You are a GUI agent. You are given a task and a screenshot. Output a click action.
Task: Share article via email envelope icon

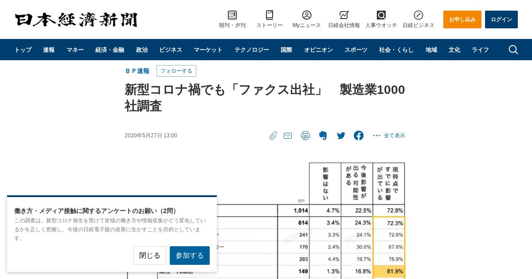click(x=288, y=136)
